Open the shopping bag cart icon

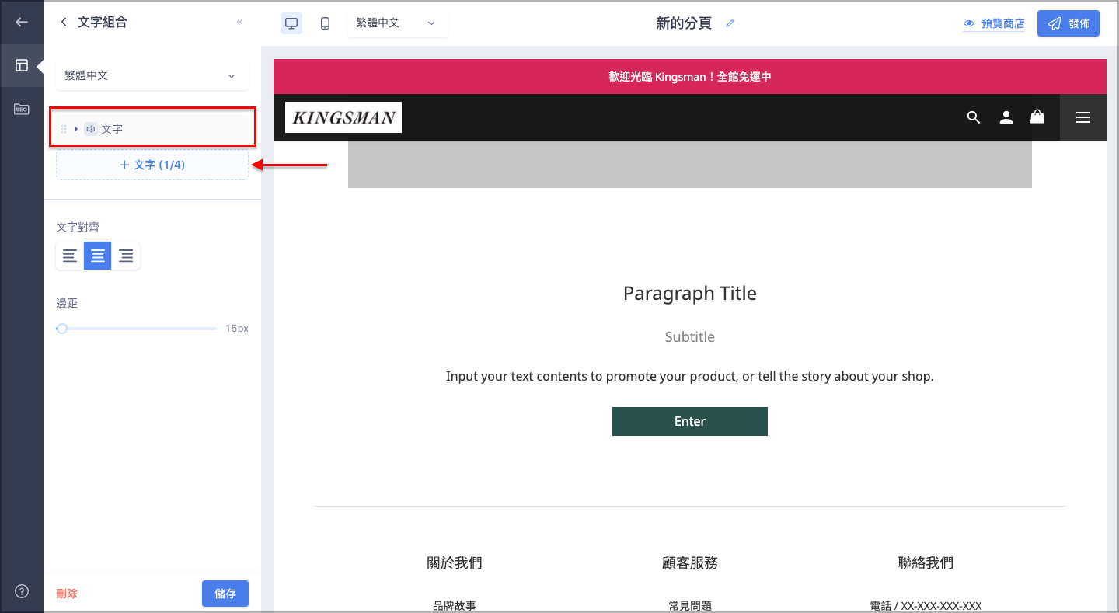tap(1037, 117)
